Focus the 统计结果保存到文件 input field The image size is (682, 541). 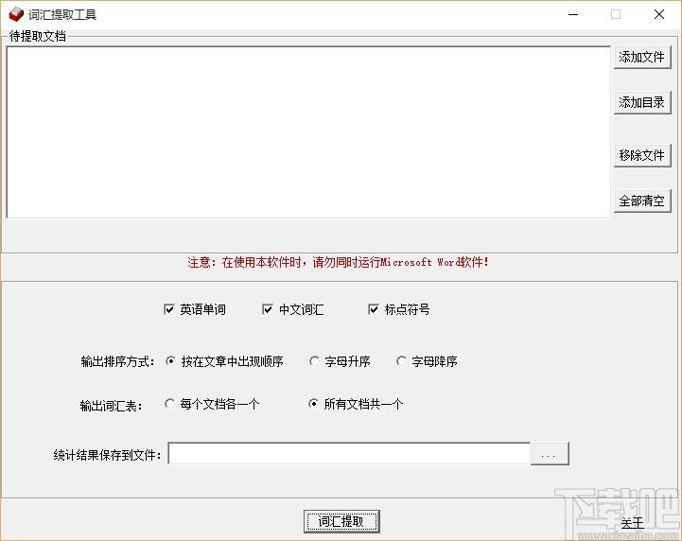tap(349, 454)
